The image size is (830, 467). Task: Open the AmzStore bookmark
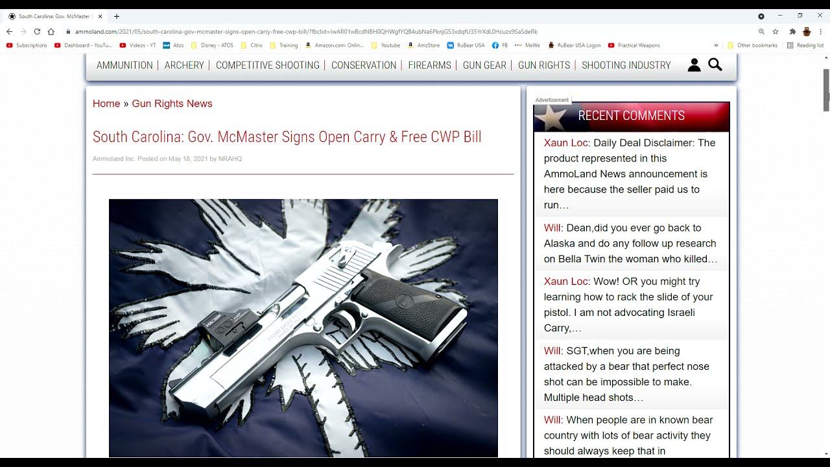(x=423, y=45)
